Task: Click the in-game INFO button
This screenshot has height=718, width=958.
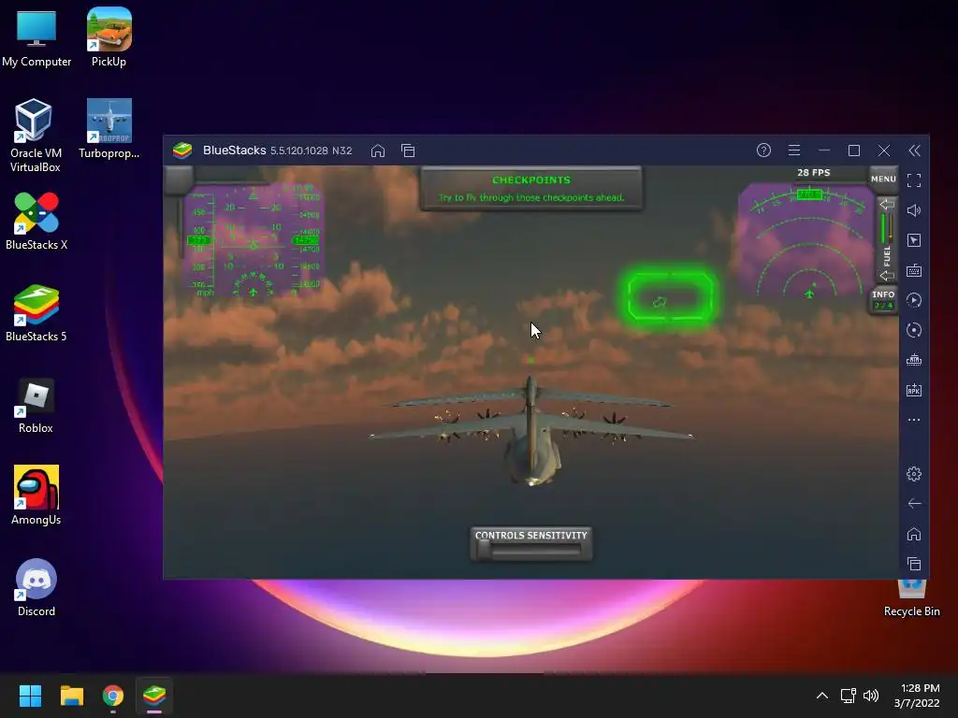Action: tap(883, 300)
